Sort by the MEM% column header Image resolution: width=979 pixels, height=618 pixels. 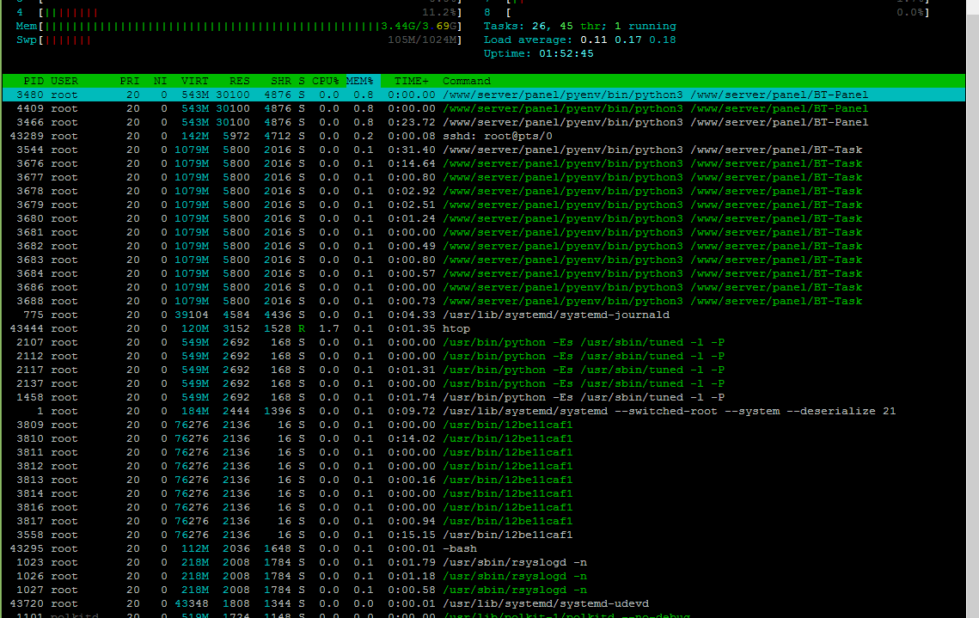[360, 81]
